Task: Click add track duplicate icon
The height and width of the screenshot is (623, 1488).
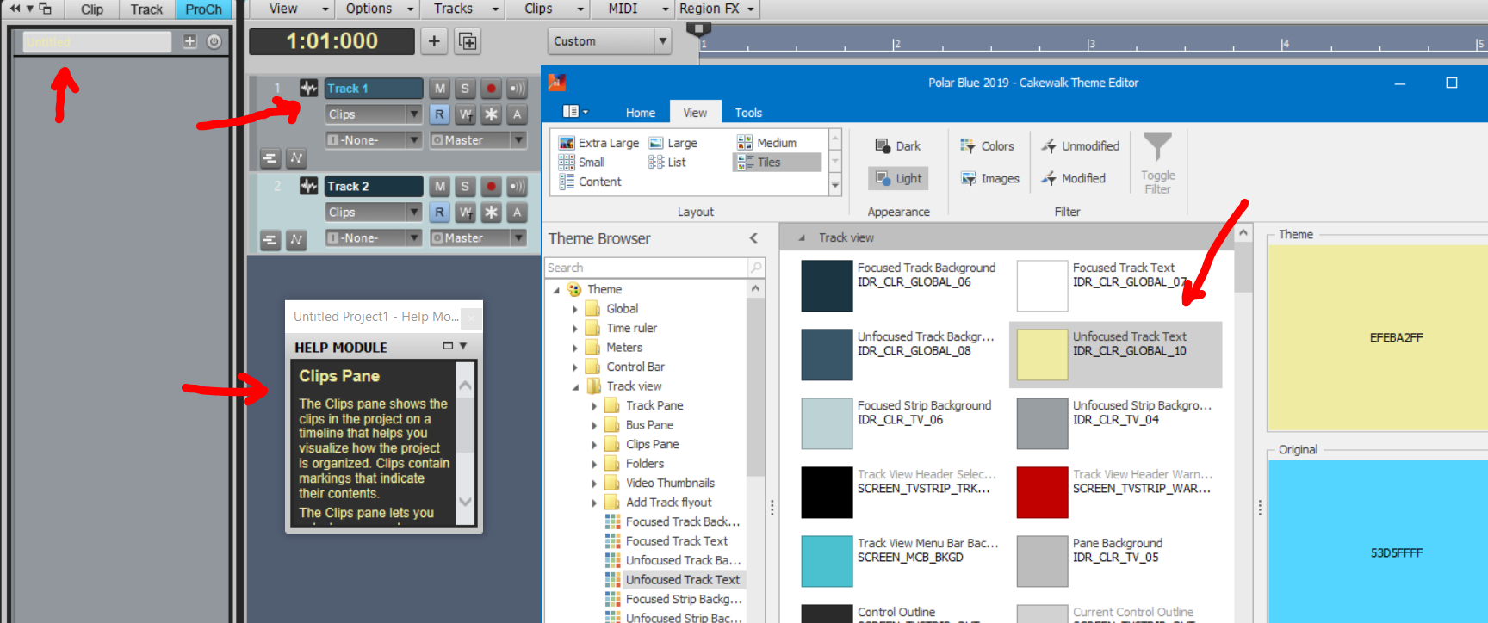Action: point(468,41)
